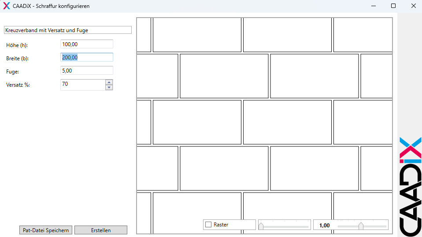This screenshot has width=422, height=237.
Task: Click the Versatz %: label
Action: [x=18, y=84]
